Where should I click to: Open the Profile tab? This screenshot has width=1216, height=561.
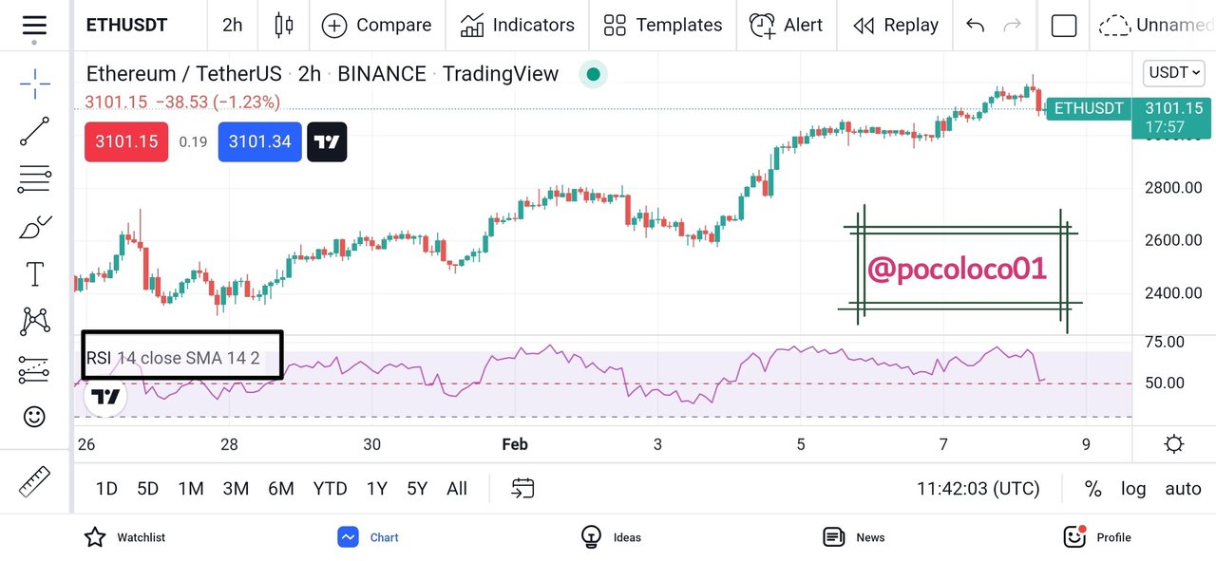(1097, 537)
